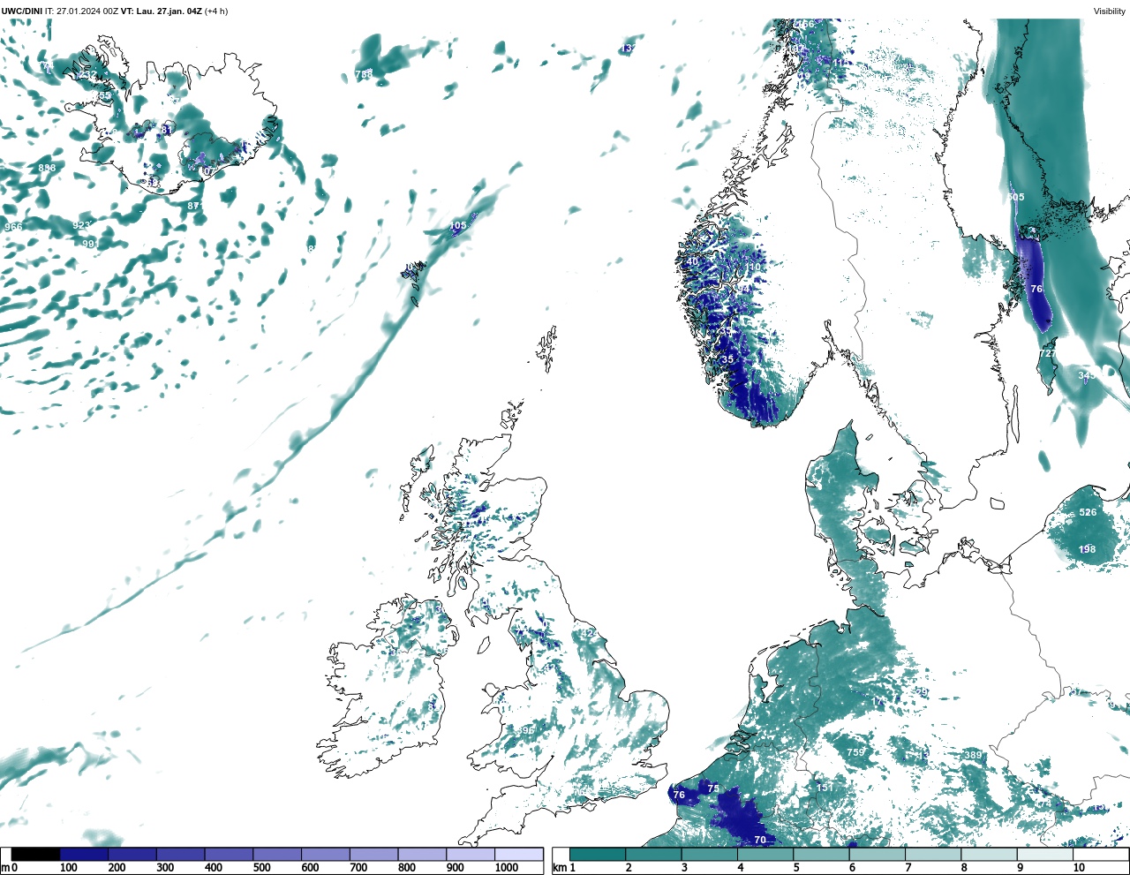
Task: Choose the 8–9 km legend swatch
Action: (x=988, y=854)
